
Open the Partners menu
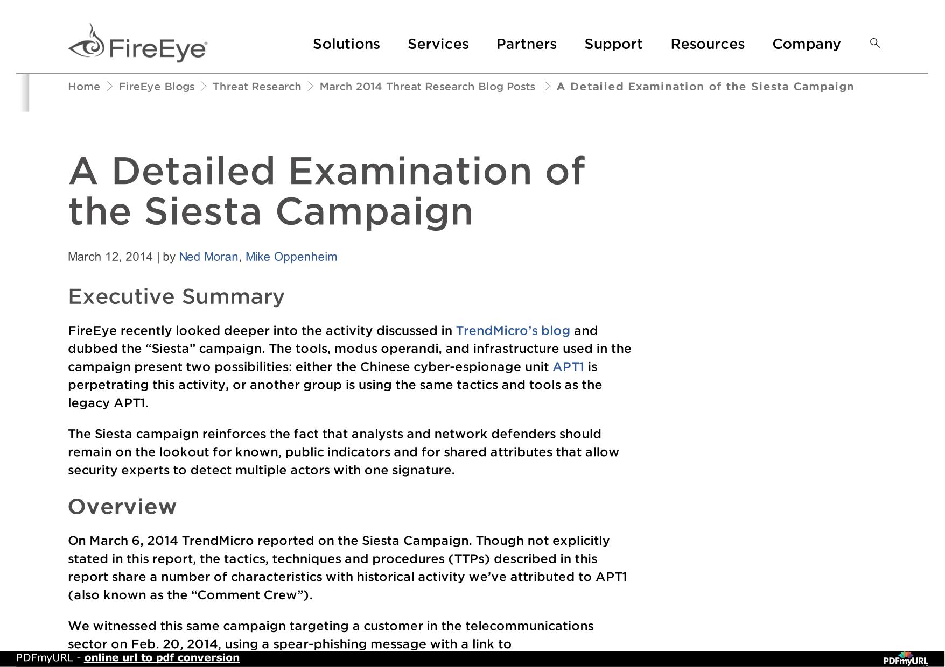[527, 44]
